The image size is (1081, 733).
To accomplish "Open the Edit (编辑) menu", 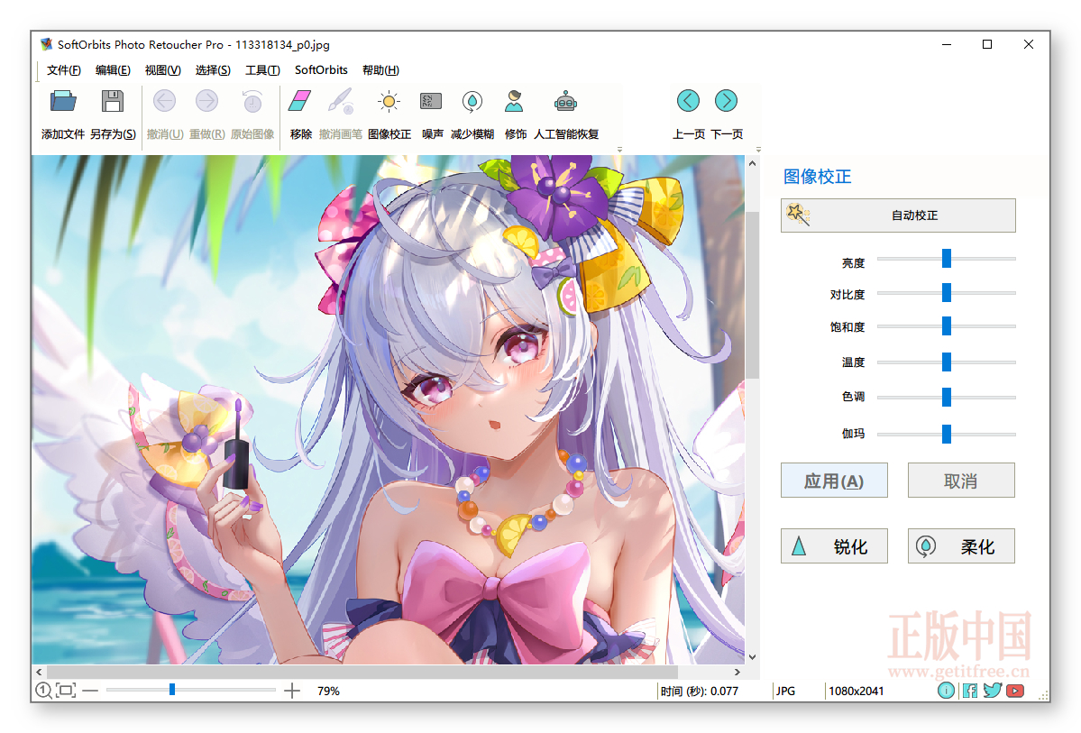I will (113, 70).
